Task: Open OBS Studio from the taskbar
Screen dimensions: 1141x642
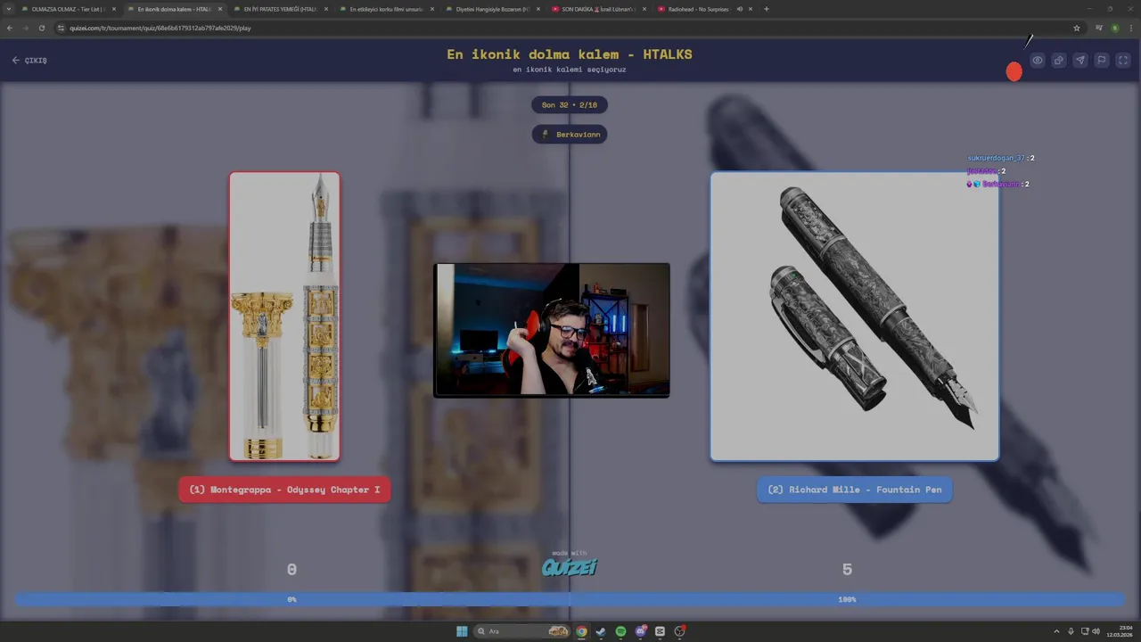Action: point(679,631)
